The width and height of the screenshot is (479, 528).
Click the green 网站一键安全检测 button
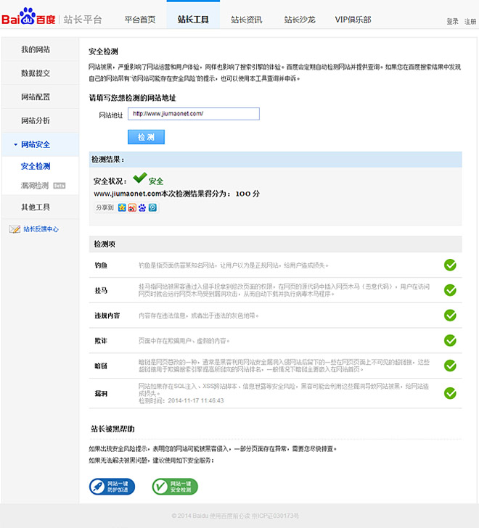point(175,487)
